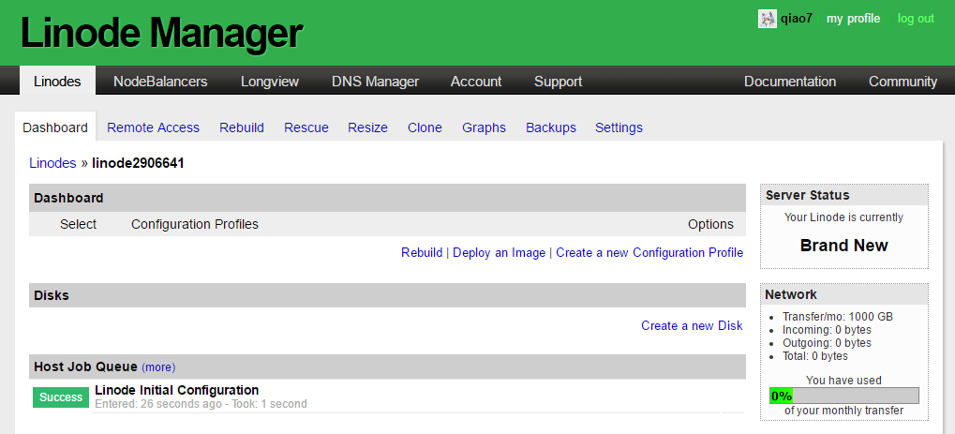Click the Select column header

pyautogui.click(x=78, y=224)
